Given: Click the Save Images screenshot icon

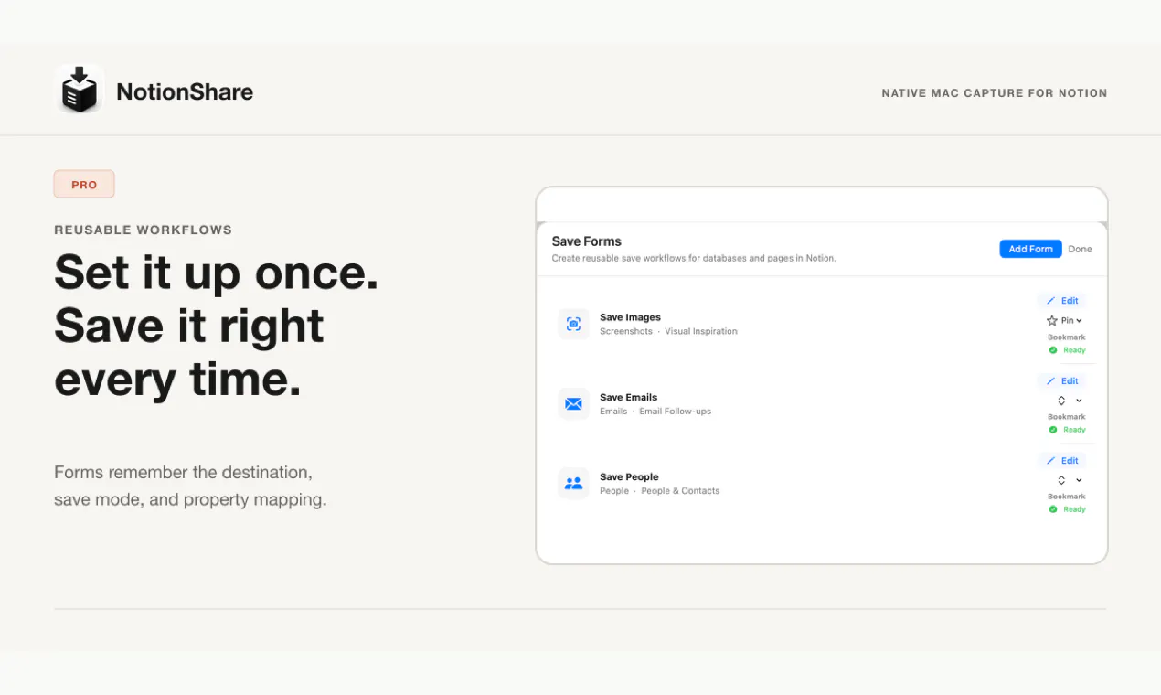Looking at the screenshot, I should 573,324.
